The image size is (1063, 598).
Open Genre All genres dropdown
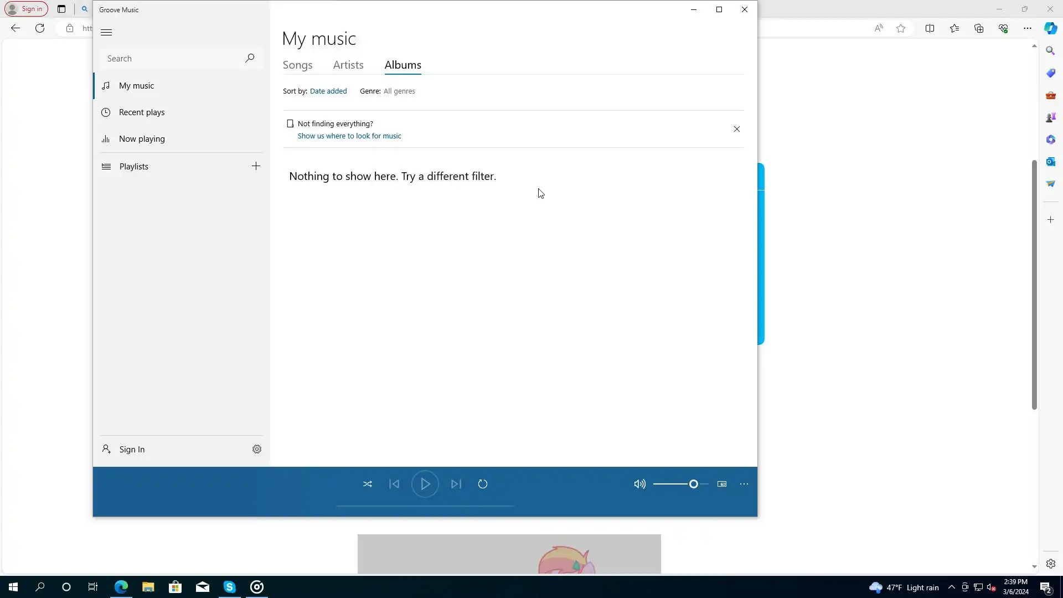coord(399,91)
